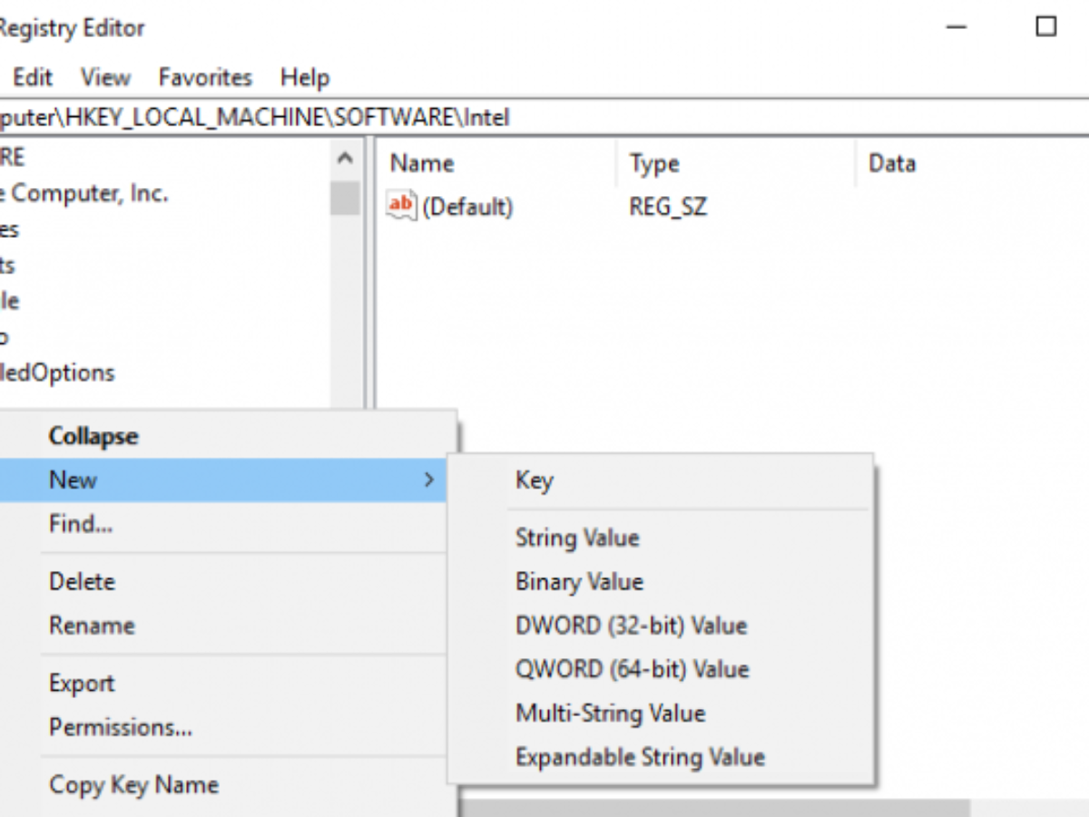Open the Help menu

click(304, 77)
